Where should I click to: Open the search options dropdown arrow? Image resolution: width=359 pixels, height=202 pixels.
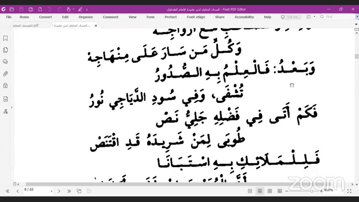click(314, 17)
